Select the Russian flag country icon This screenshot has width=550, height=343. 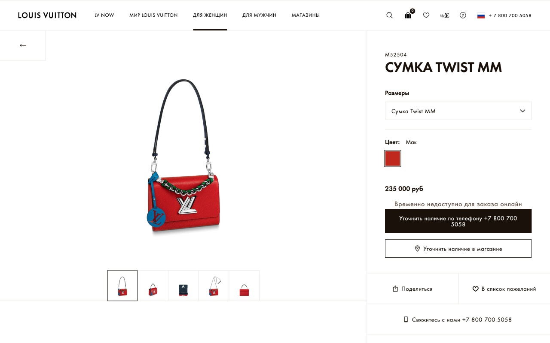tap(481, 15)
